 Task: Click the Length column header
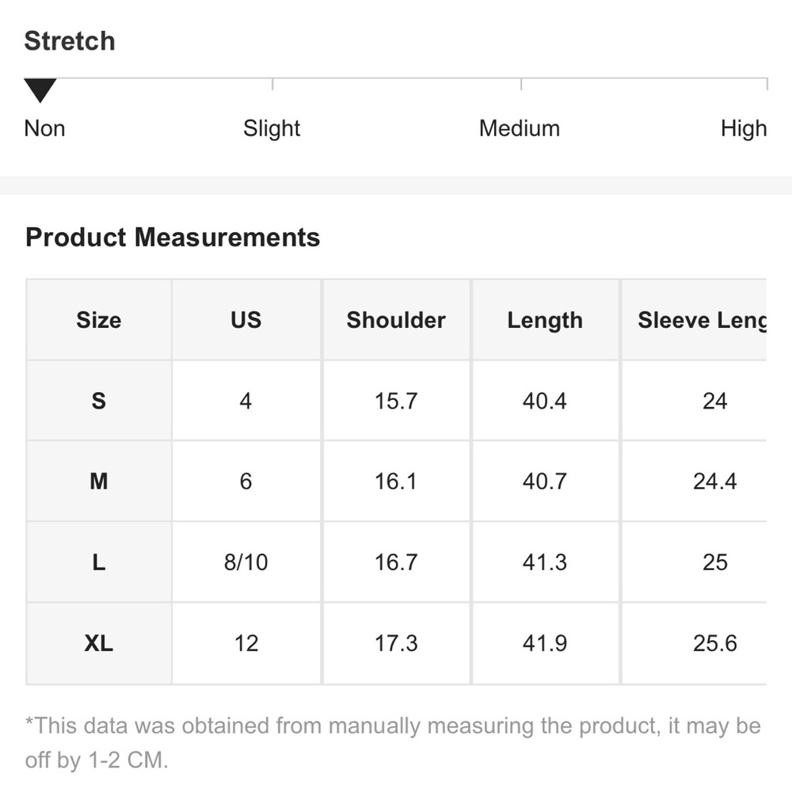click(545, 320)
